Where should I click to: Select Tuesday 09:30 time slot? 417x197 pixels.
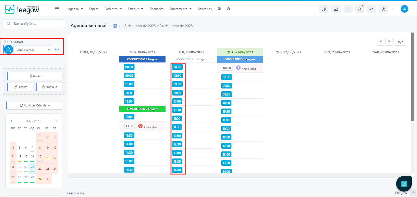click(177, 93)
